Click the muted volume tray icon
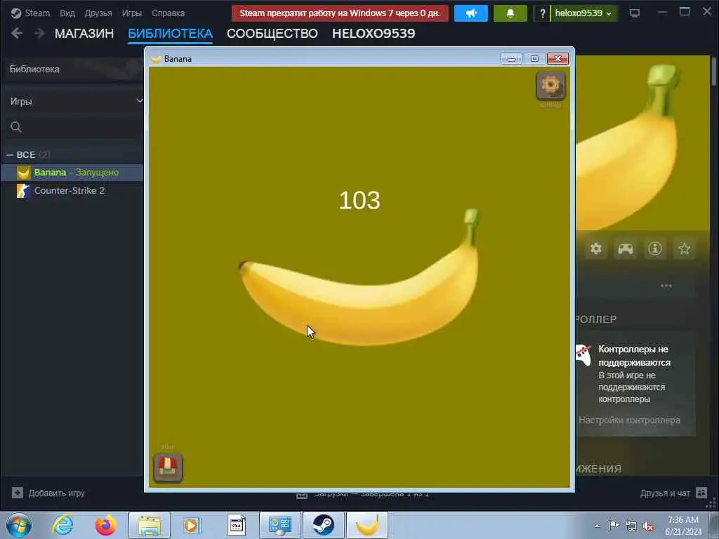Screen dimensions: 719x539 [x=648, y=526]
